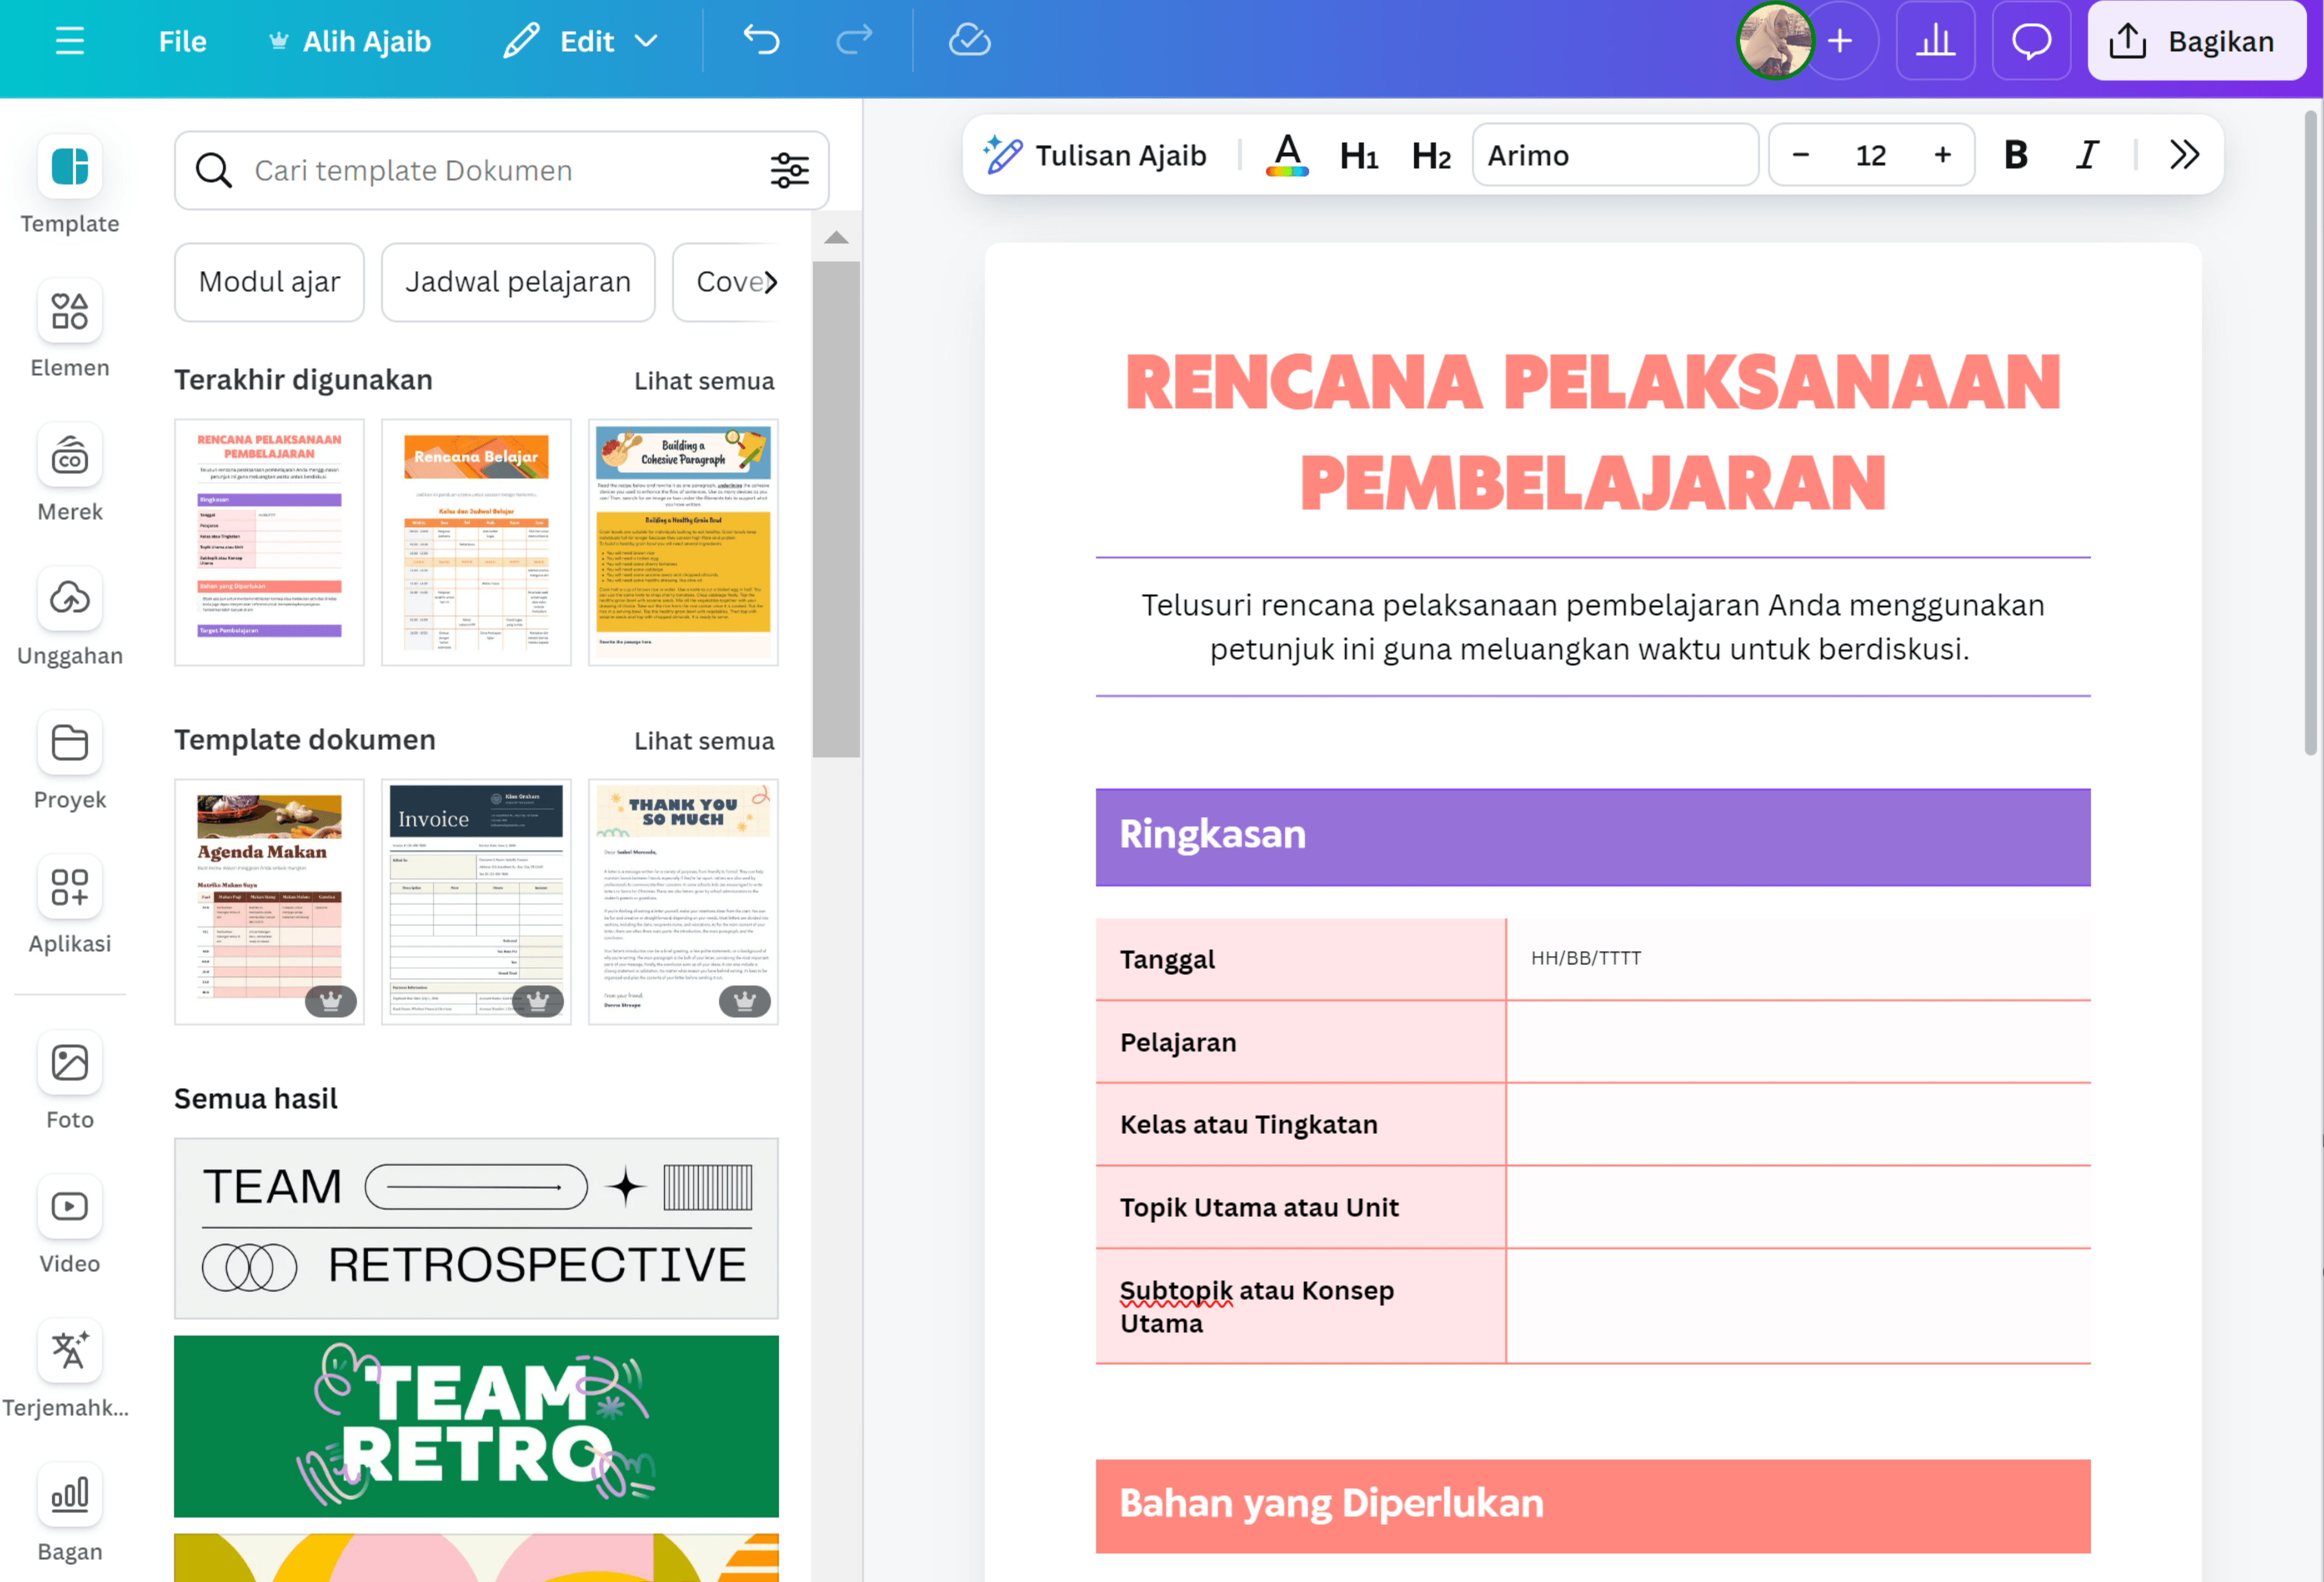Open the hamburger main menu
Image resolution: width=2324 pixels, height=1582 pixels.
[x=69, y=41]
